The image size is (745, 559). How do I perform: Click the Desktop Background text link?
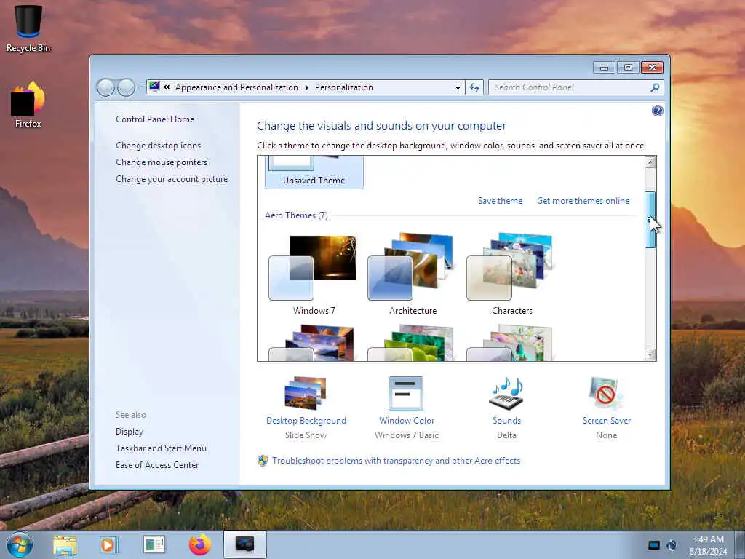306,421
